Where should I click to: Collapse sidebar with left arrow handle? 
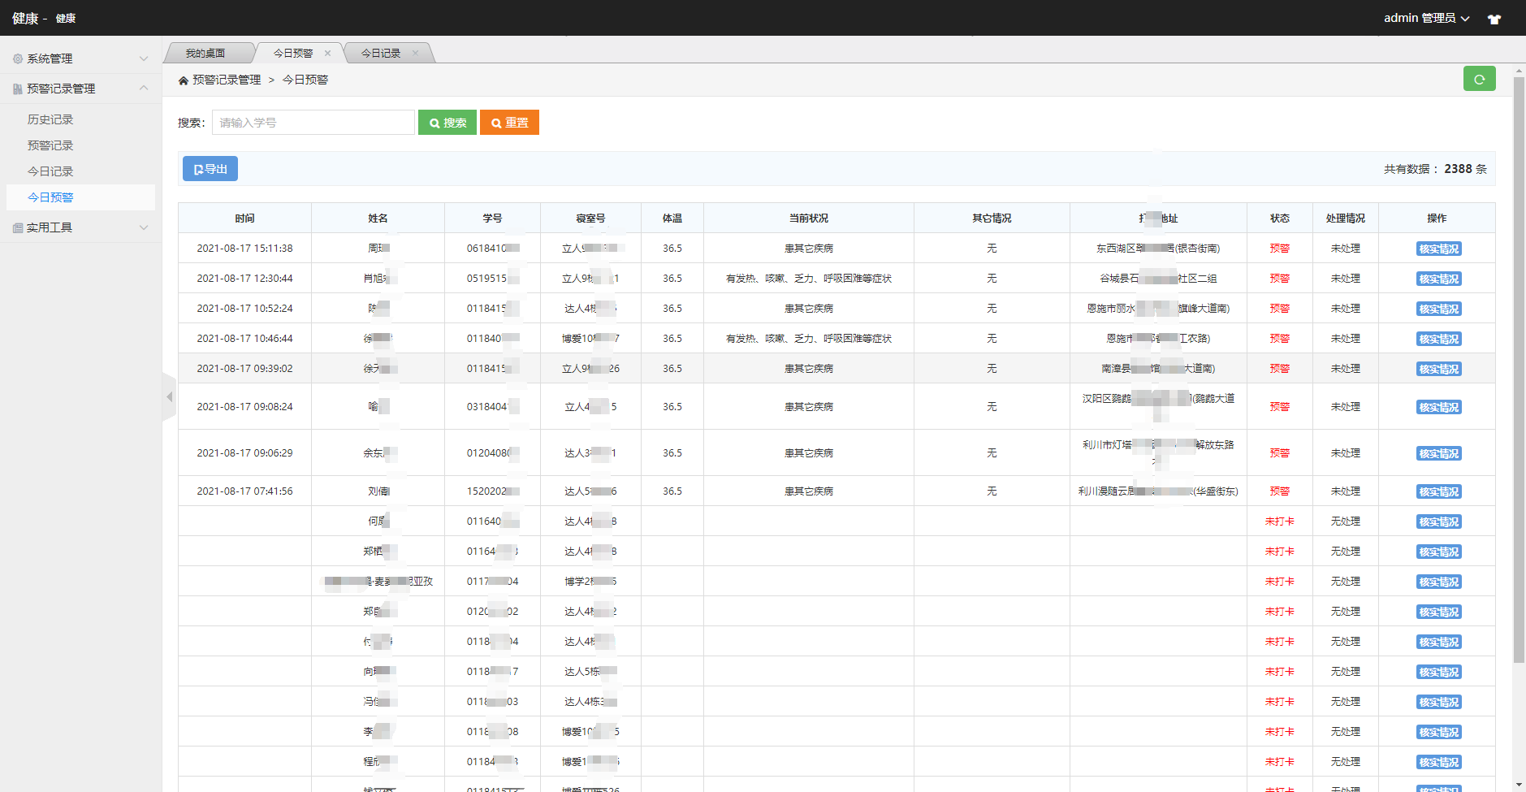pyautogui.click(x=169, y=397)
